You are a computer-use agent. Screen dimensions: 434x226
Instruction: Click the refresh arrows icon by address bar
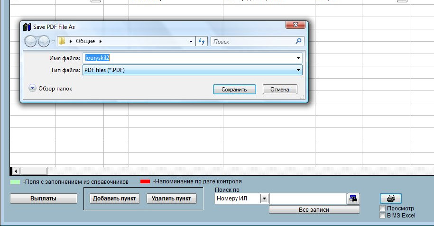coord(202,42)
